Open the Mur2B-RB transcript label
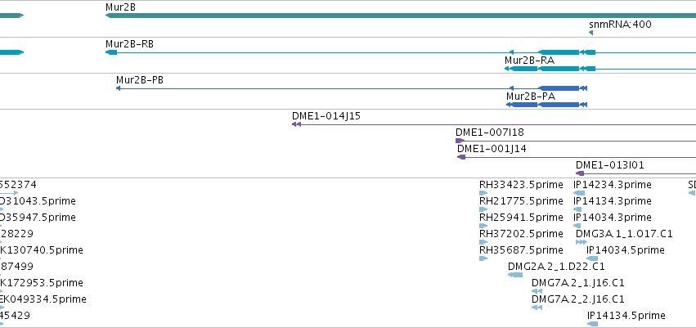Image resolution: width=696 pixels, height=328 pixels. (x=129, y=44)
